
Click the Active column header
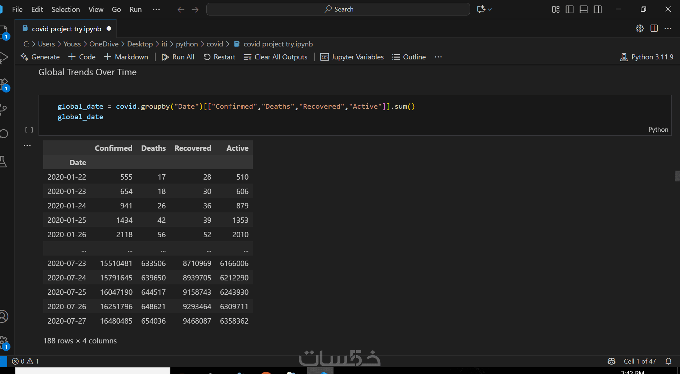[237, 148]
